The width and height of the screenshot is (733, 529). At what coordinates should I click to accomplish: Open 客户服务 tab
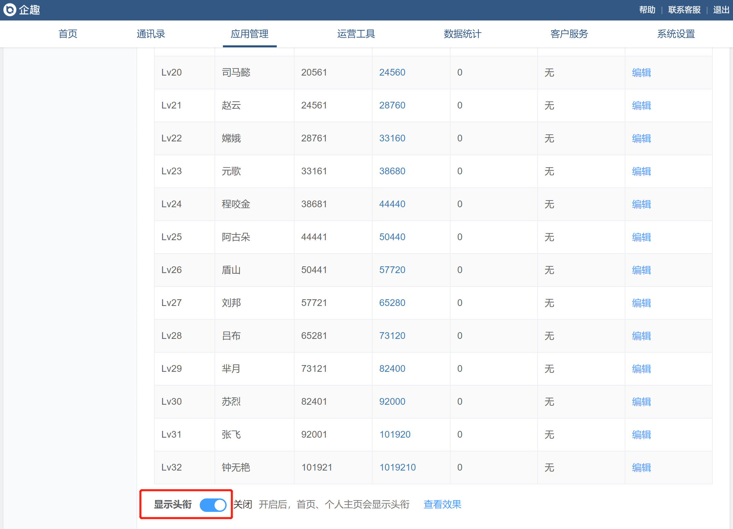[569, 34]
